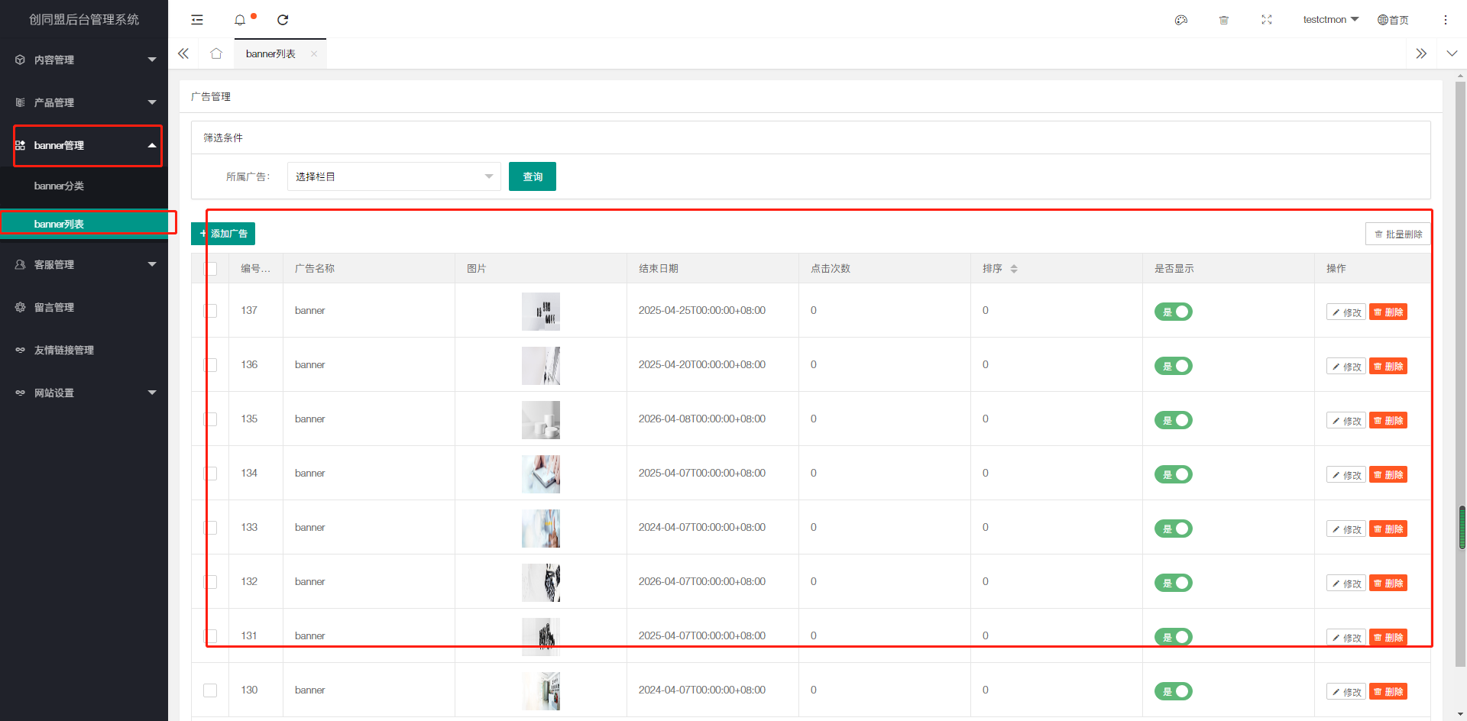Screen dimensions: 1467x721
Task: Click 删除 for row 137
Action: coord(1388,312)
